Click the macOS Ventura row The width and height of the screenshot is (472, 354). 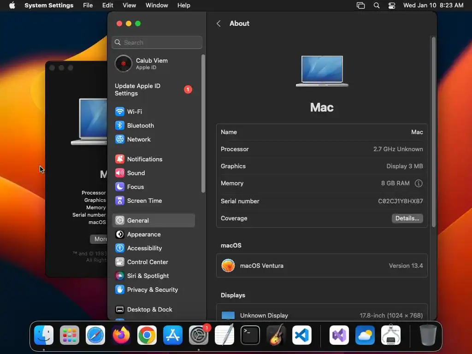[x=322, y=265]
